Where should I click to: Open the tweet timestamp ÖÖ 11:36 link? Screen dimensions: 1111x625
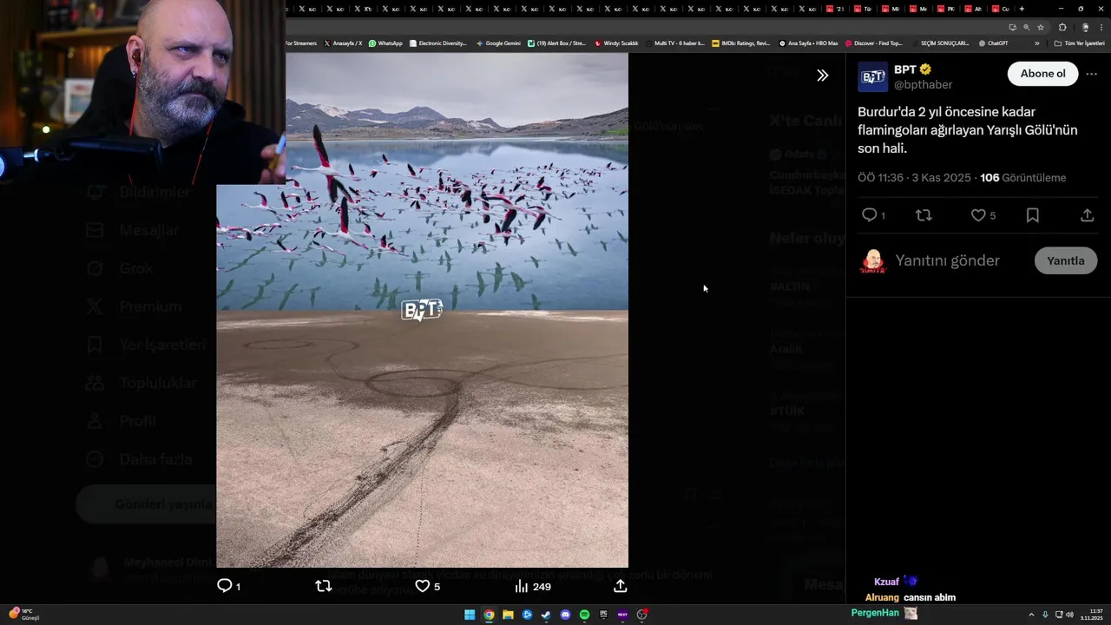[x=914, y=178]
